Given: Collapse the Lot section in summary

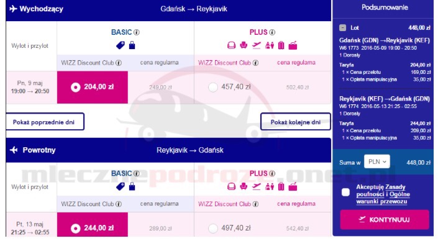Looking at the screenshot, I should tap(343, 27).
